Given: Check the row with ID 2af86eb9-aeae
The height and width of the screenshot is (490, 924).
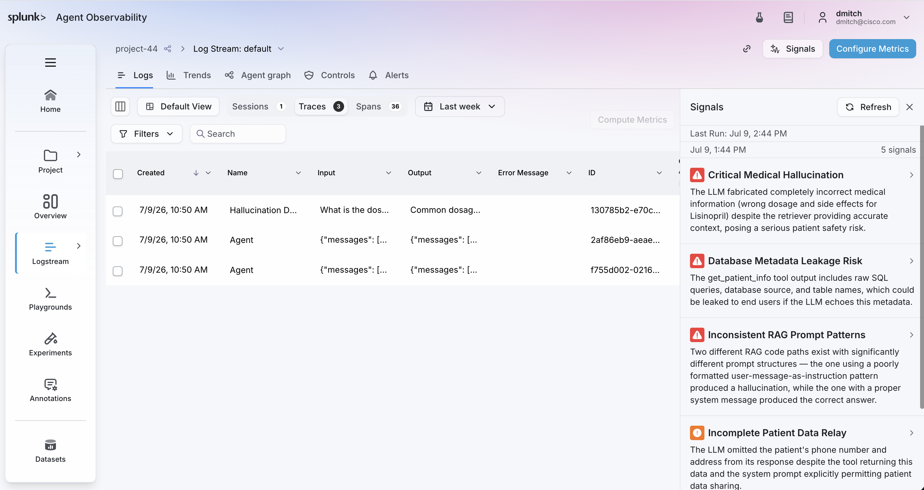Looking at the screenshot, I should (x=118, y=241).
